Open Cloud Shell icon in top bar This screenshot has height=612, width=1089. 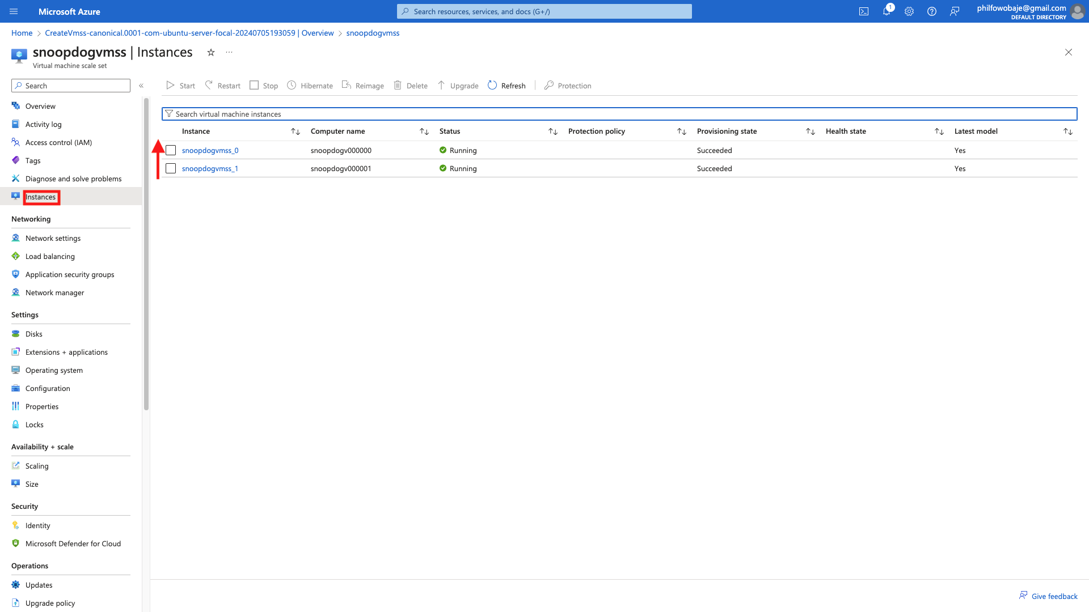coord(864,11)
